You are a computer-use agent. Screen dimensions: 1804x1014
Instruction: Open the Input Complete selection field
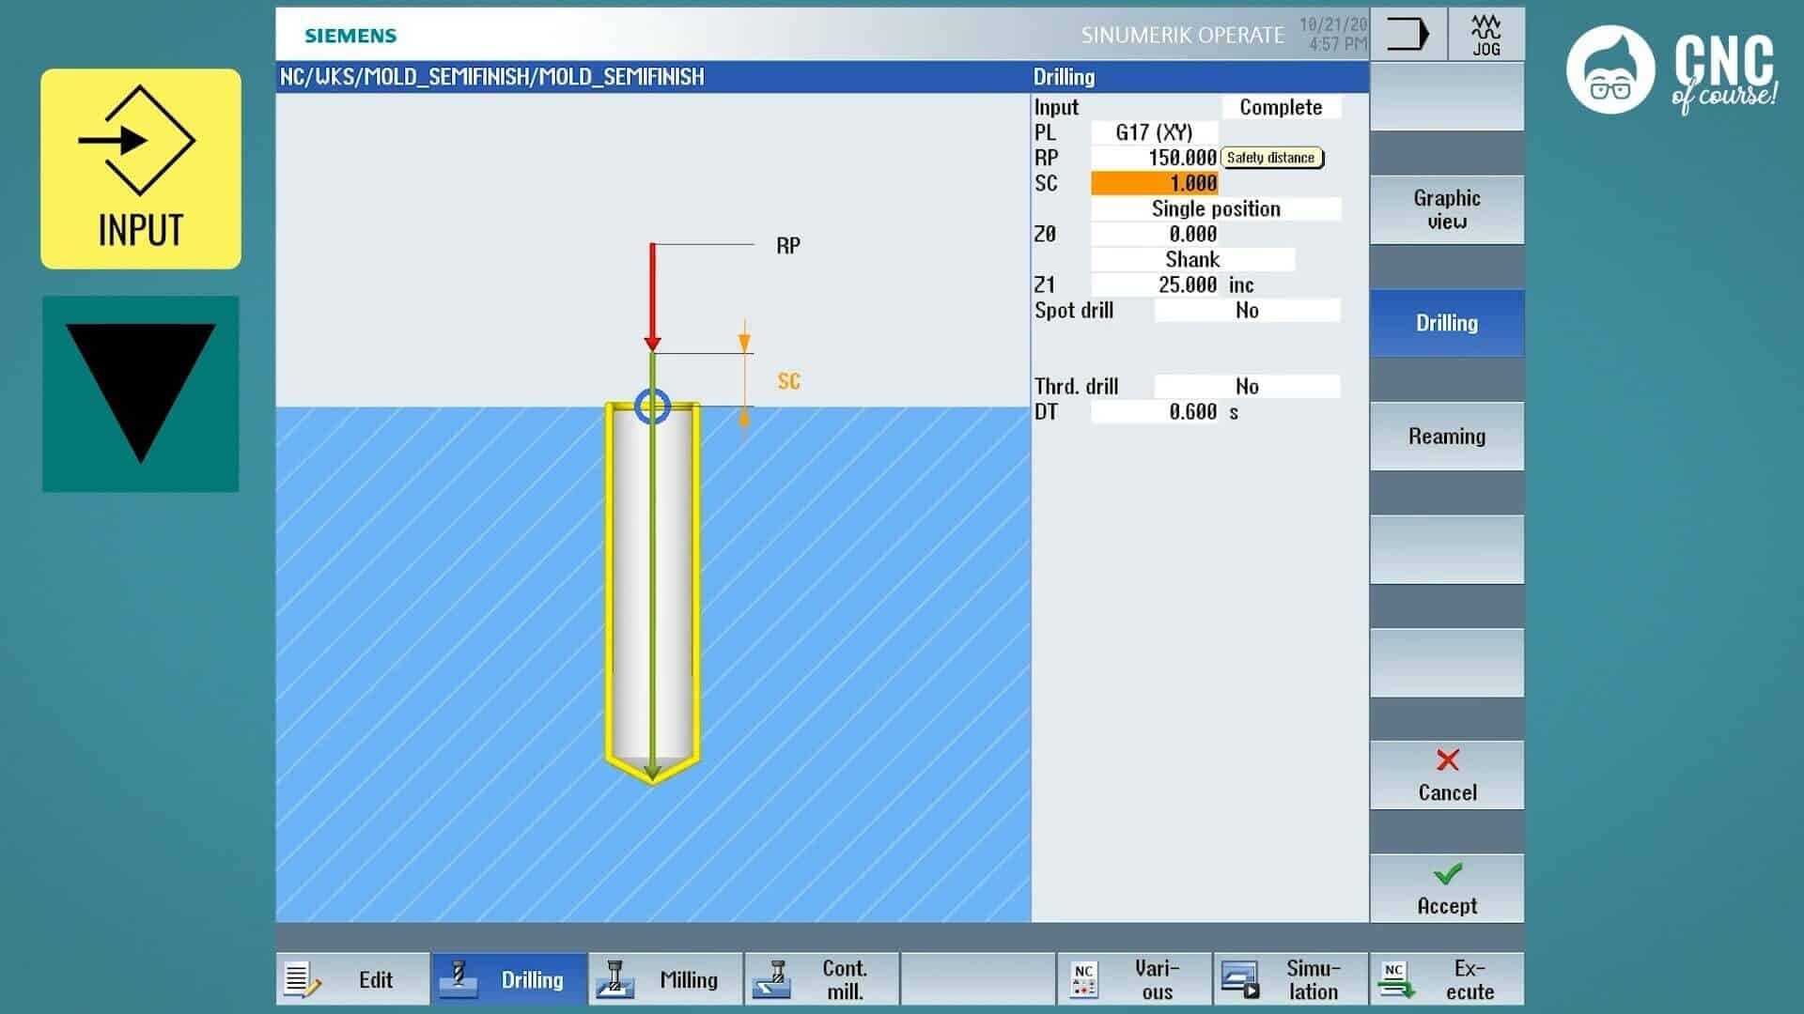click(1280, 107)
